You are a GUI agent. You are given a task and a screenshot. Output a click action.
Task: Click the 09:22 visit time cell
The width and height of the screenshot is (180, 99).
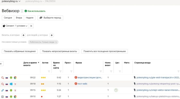tap(33, 78)
